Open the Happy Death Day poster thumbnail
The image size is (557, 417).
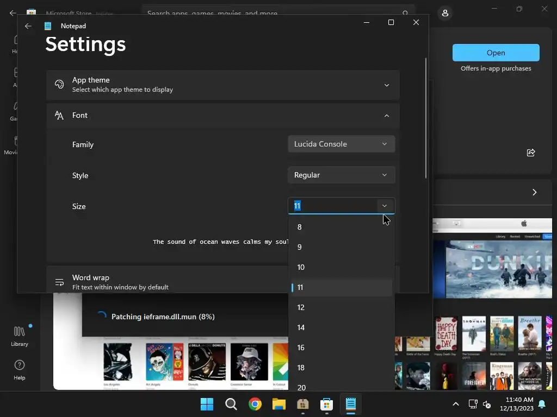click(x=446, y=334)
